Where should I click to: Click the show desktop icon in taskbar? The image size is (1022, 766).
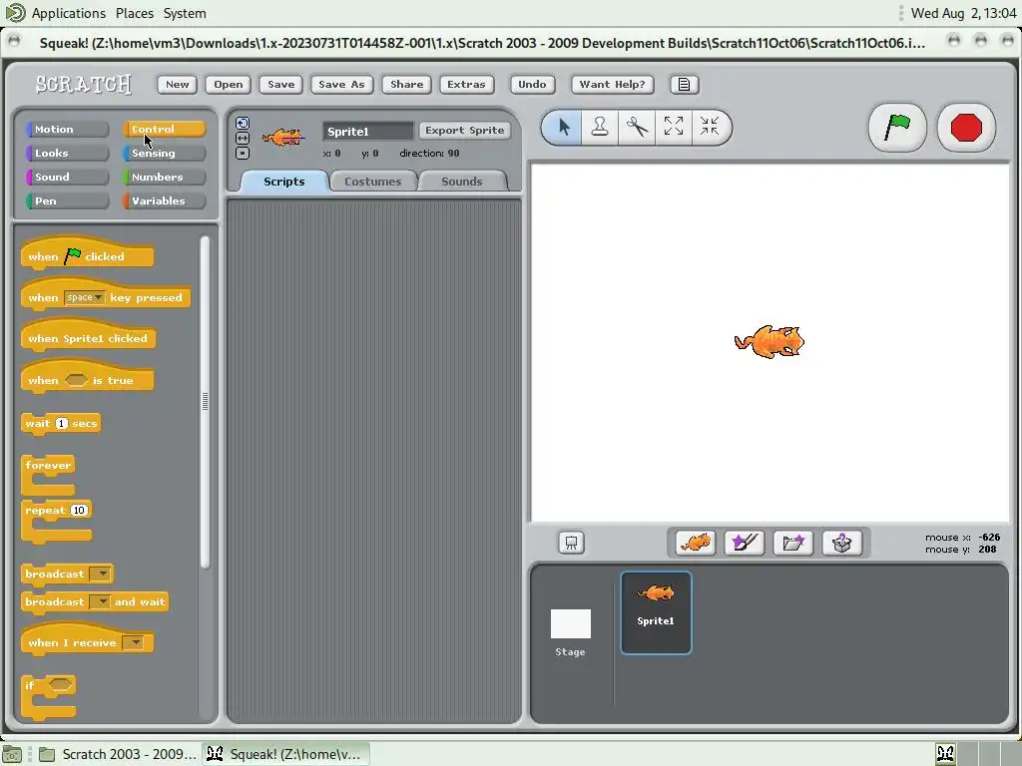tap(12, 754)
